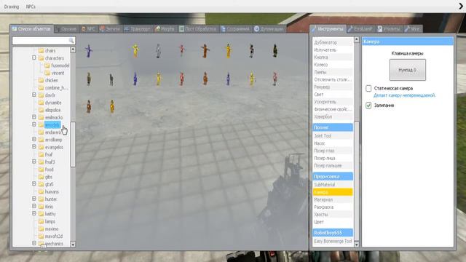Spawn the brown model in third row
Viewport: 466px width, 262px height.
89,106
